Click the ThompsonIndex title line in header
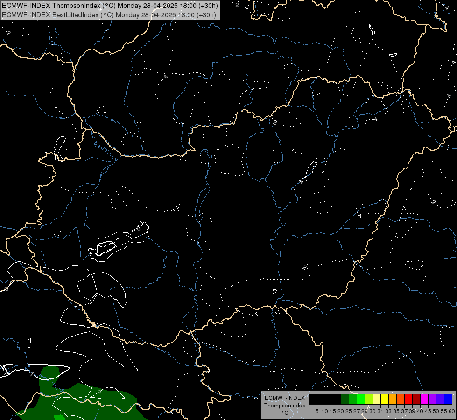The image size is (457, 420). point(109,6)
